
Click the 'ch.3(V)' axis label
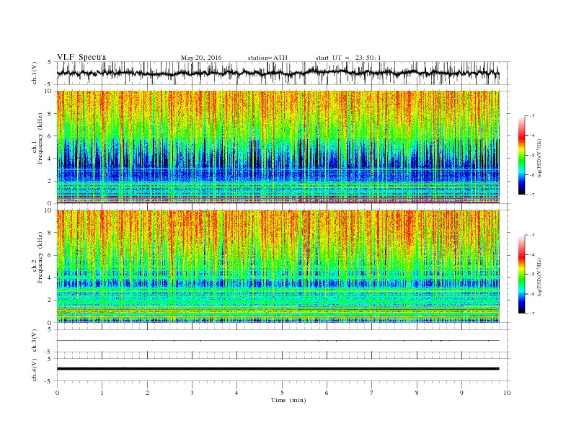pyautogui.click(x=35, y=341)
